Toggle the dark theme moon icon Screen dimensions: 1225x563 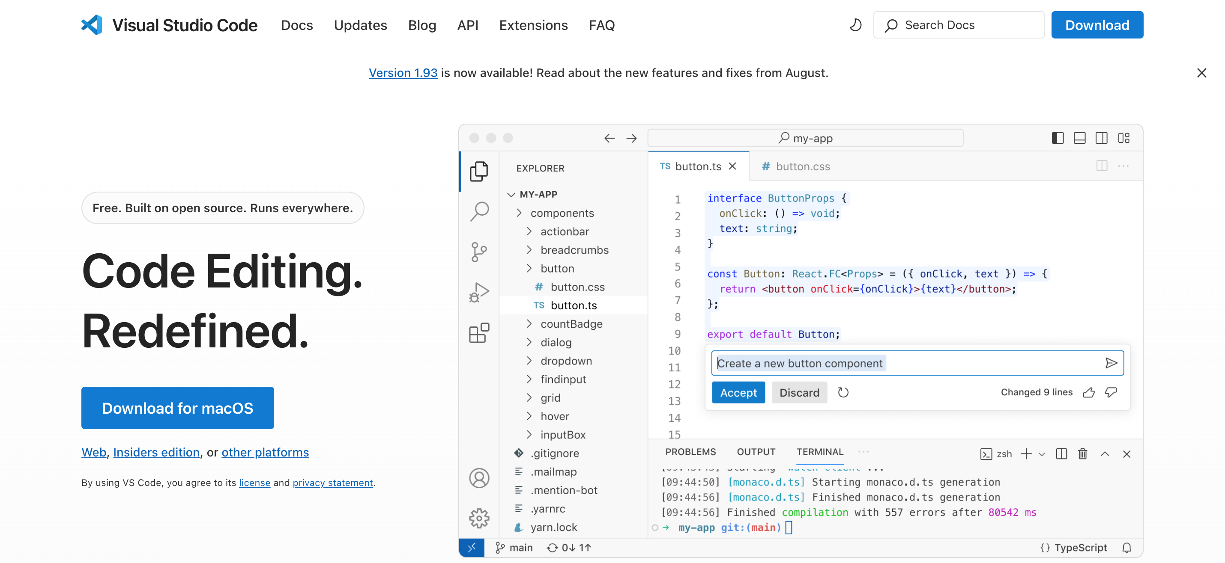coord(855,25)
